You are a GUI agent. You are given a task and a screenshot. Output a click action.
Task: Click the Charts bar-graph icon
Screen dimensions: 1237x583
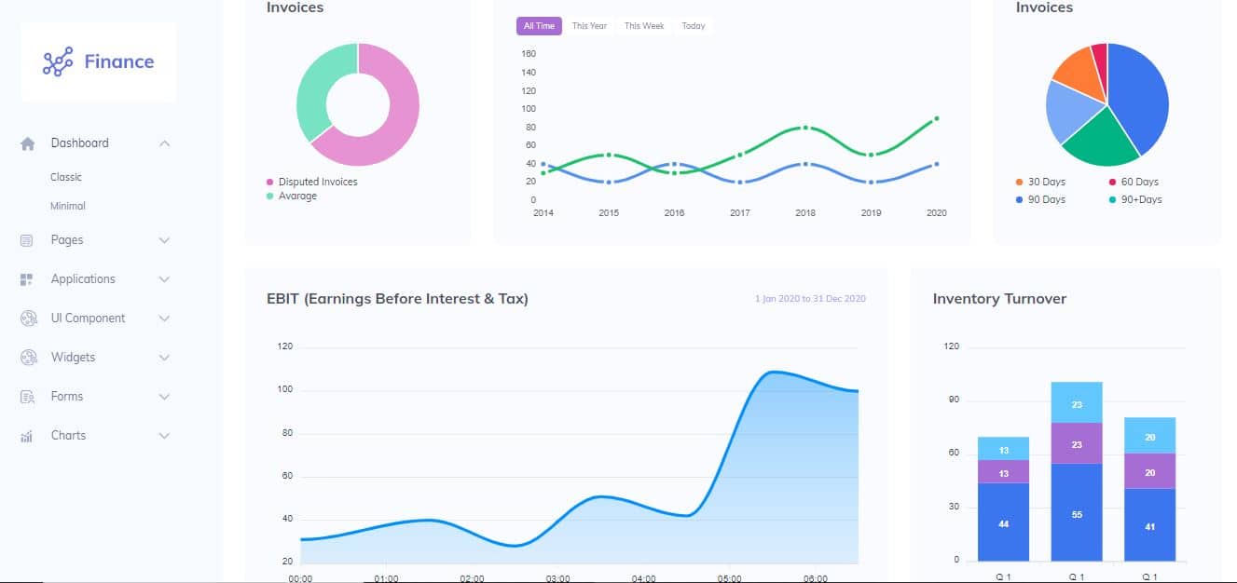pos(28,435)
